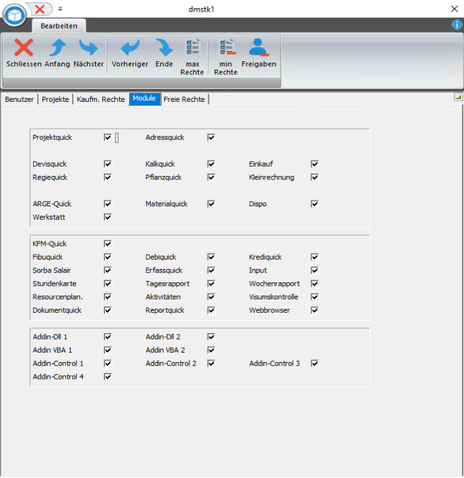
Task: Disable the Visumskontrolle checkbox
Action: point(314,297)
